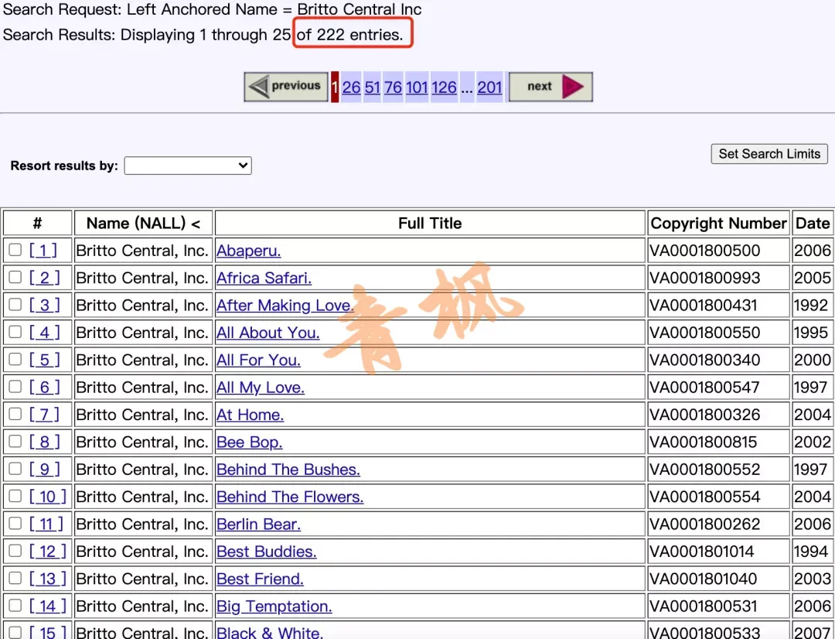
Task: Open the All For You title link
Action: tap(258, 360)
